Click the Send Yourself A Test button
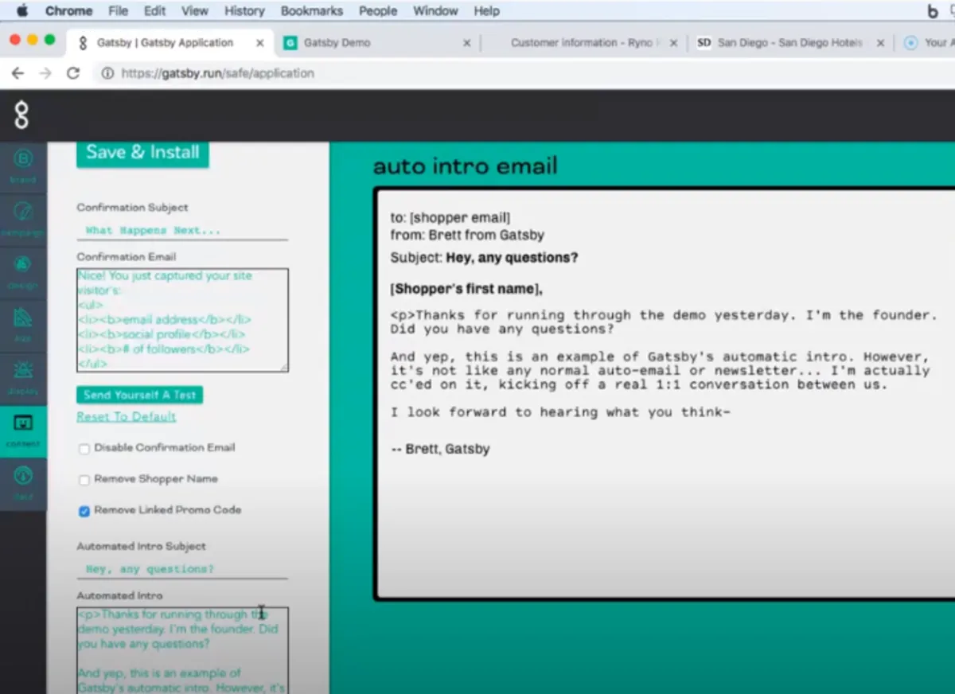Image resolution: width=955 pixels, height=694 pixels. click(139, 395)
